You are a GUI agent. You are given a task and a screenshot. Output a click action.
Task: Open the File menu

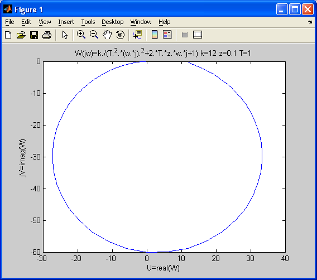pos(9,22)
